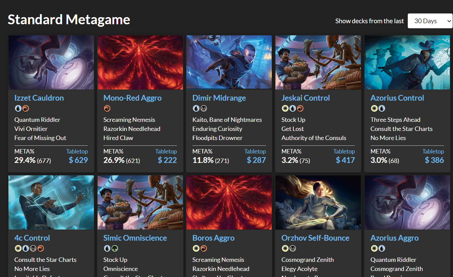Click the blue mana icon under Azorius Aggro
The image size is (453, 277).
(x=382, y=248)
